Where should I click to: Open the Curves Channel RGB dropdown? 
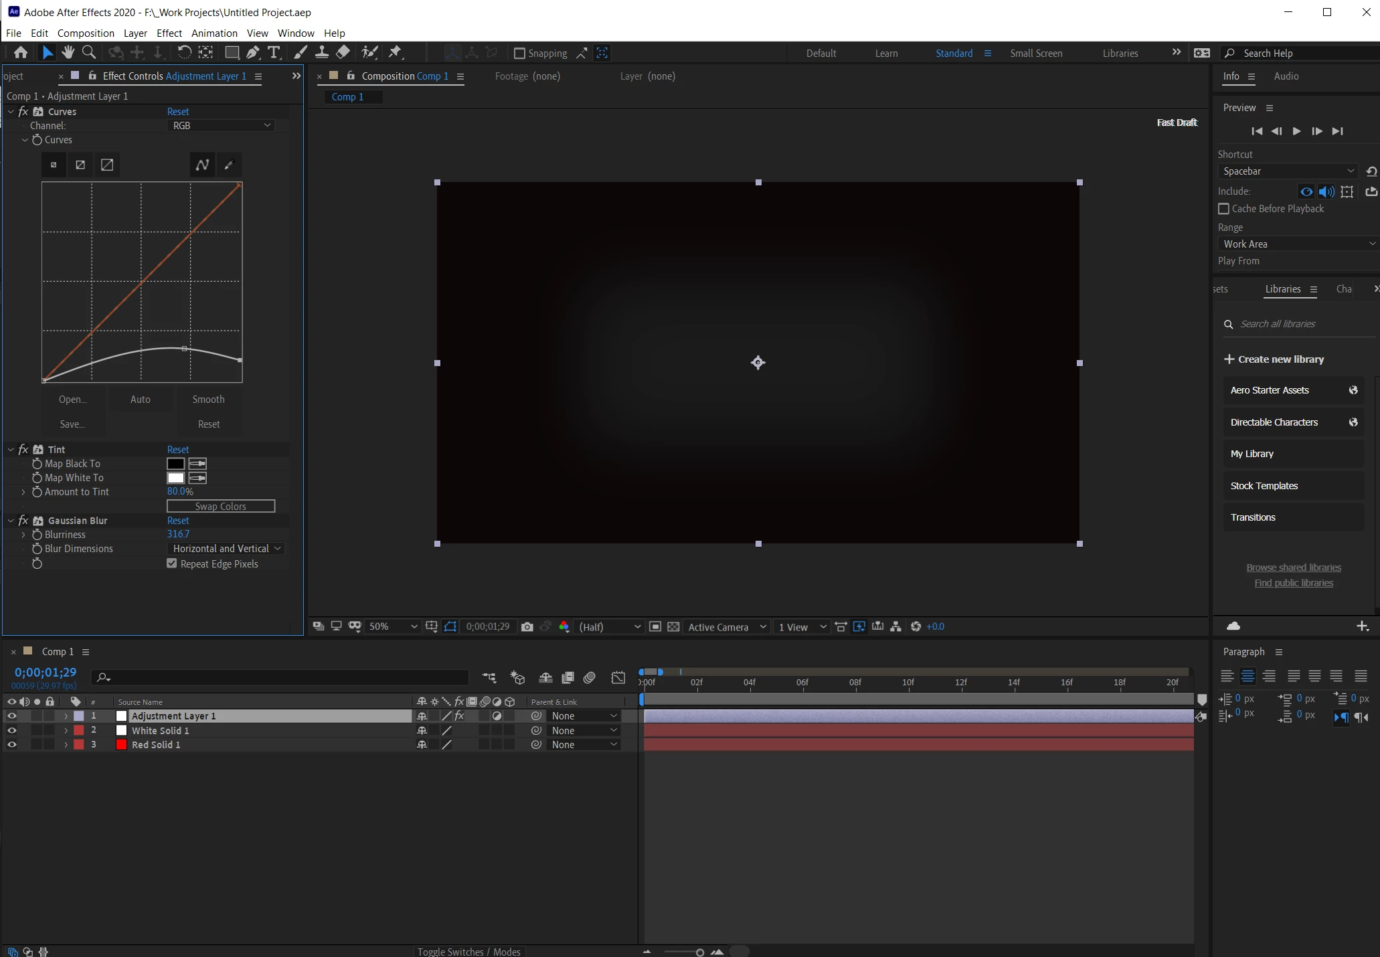point(221,125)
